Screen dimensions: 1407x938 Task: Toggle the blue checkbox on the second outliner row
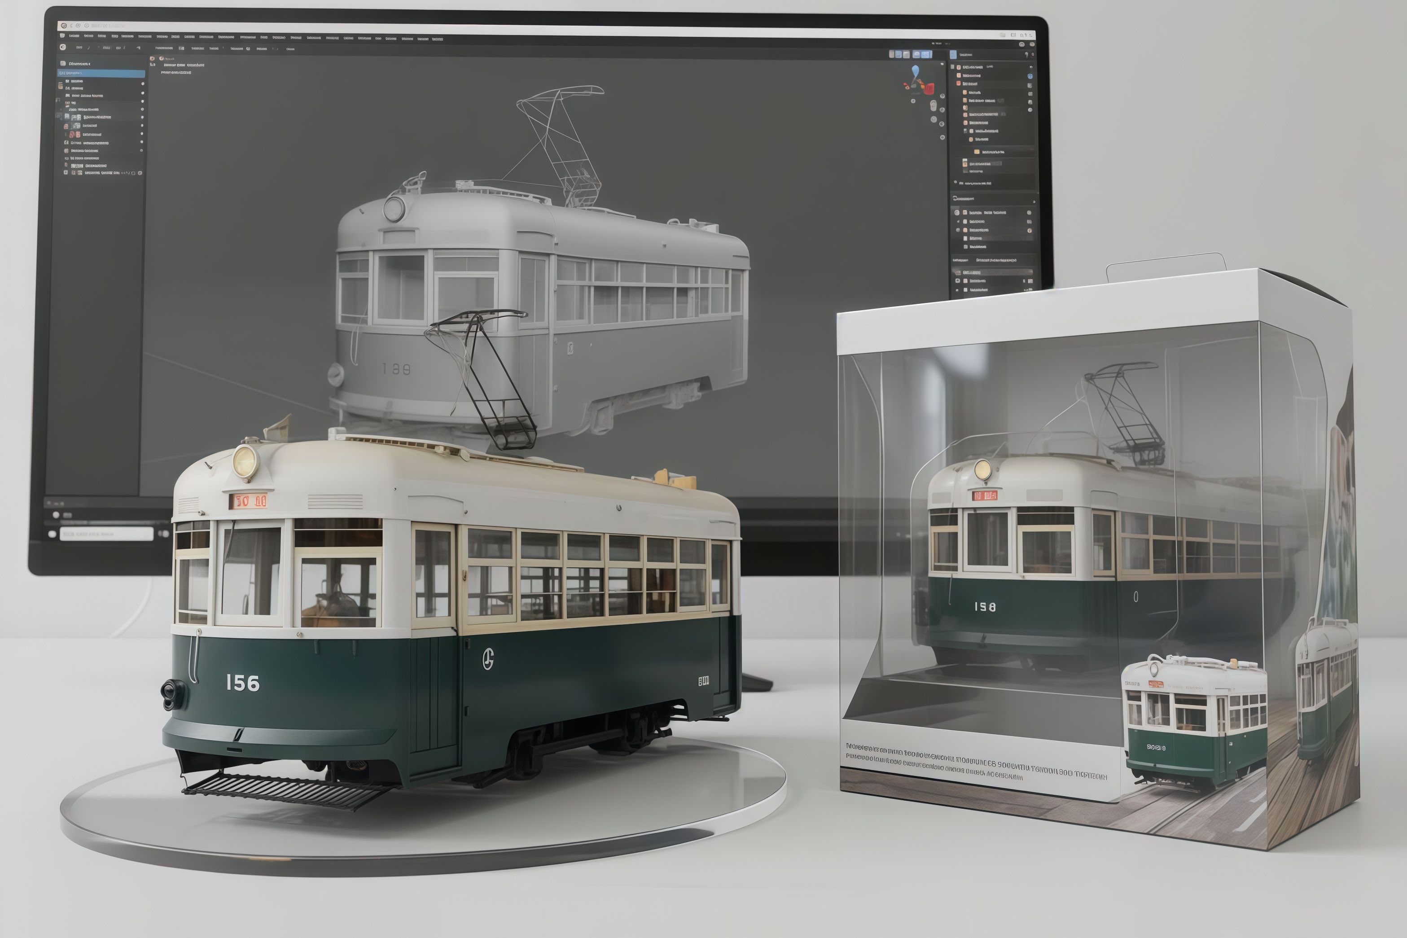1030,76
